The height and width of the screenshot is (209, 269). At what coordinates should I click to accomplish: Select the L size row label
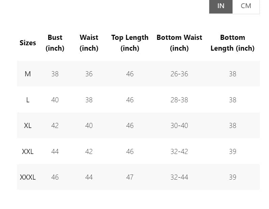click(x=28, y=100)
